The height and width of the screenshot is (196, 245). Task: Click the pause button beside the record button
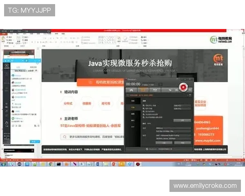[190, 90]
